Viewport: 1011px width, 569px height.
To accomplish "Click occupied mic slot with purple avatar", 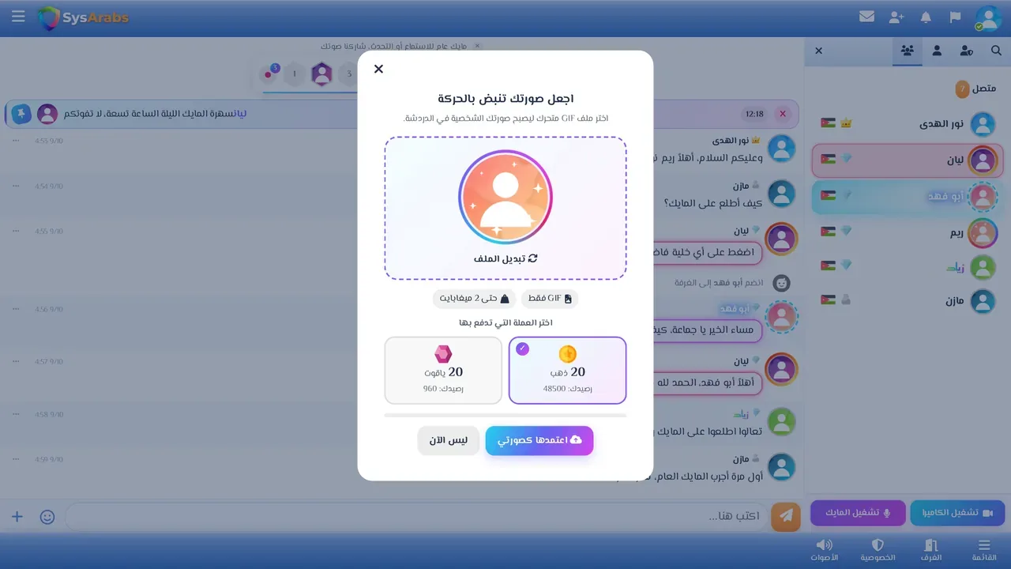I will click(x=321, y=74).
